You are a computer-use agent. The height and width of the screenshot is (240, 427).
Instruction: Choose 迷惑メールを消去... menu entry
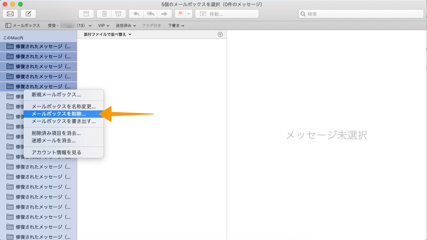pyautogui.click(x=63, y=140)
